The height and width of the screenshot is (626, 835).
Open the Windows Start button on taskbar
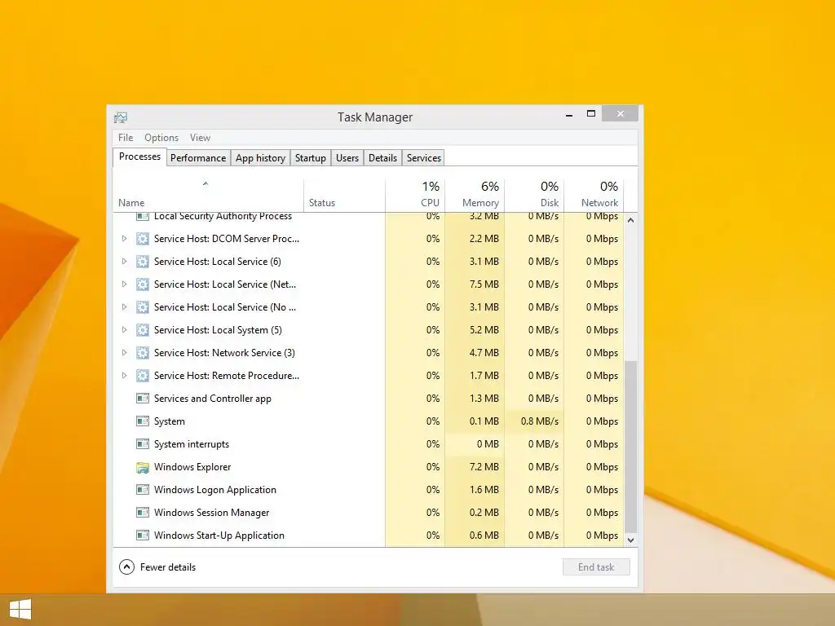(20, 610)
